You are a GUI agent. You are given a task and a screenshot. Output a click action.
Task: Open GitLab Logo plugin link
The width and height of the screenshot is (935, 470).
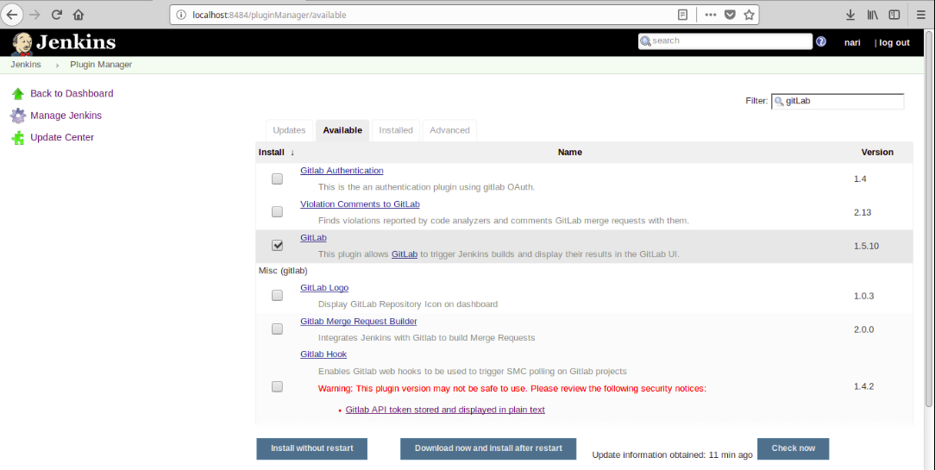(x=324, y=287)
